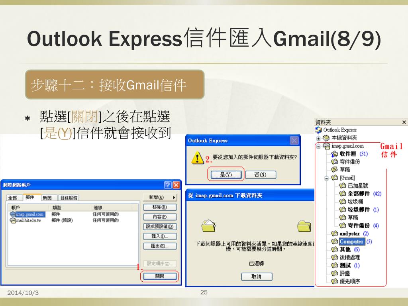Open the 測試 (1) folder
408x306 pixels.
coord(349,265)
